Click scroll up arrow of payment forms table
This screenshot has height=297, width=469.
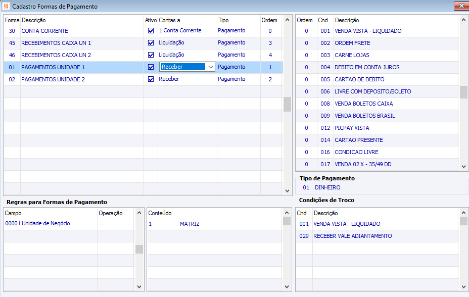pos(287,20)
